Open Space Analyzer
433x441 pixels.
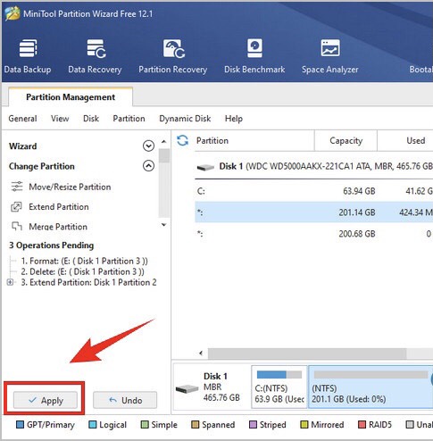(x=330, y=56)
